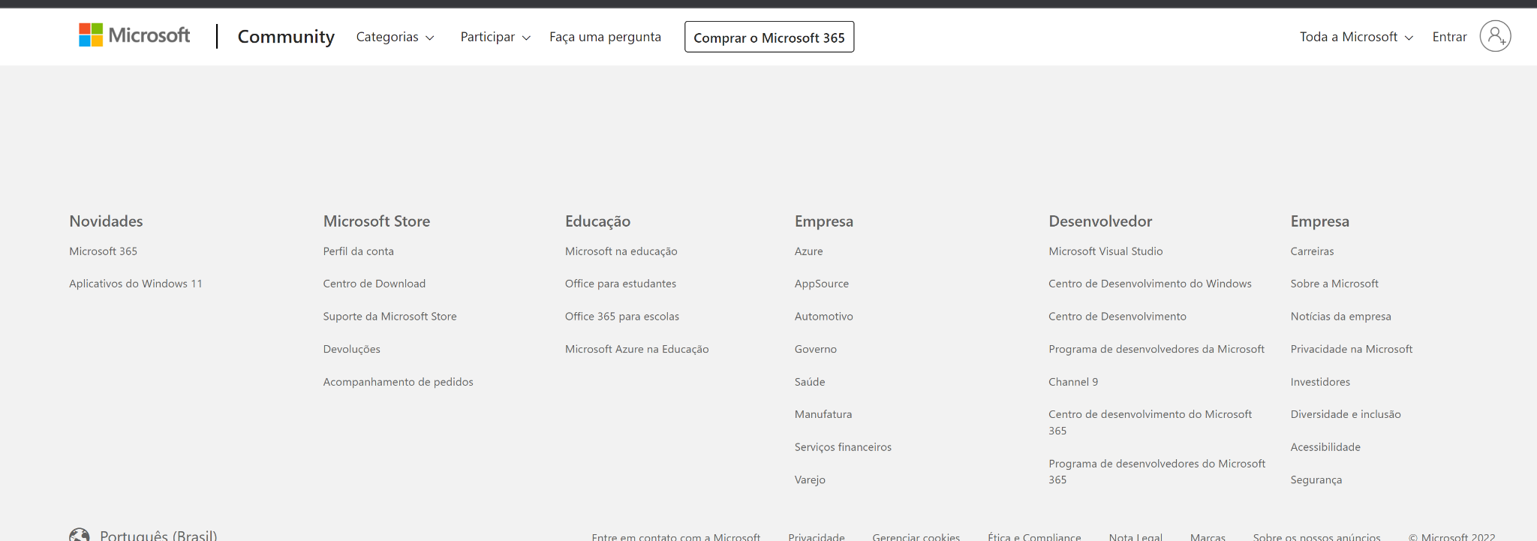The image size is (1537, 541).
Task: Expand Toda a Microsoft menu
Action: point(1356,37)
